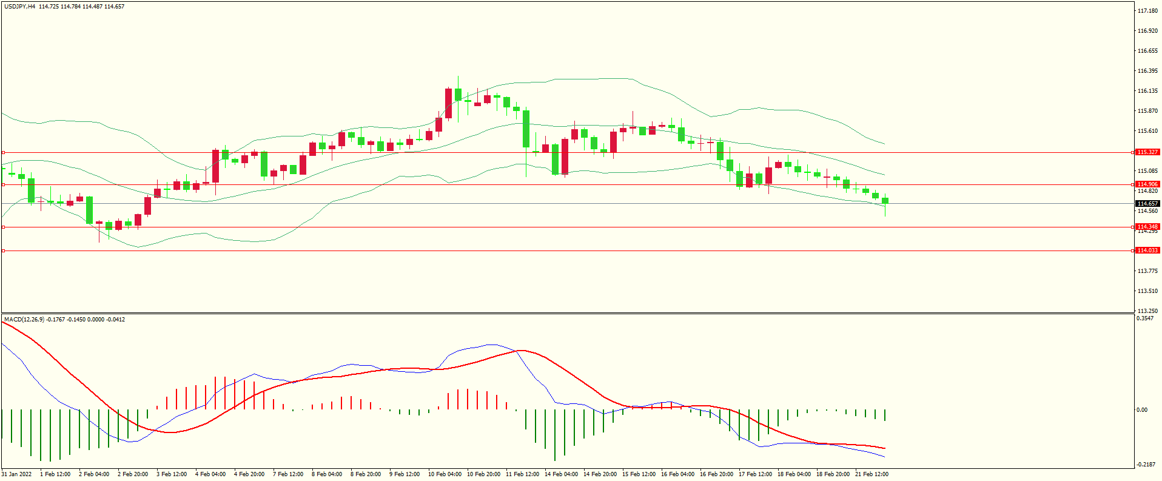Viewport: 1162px width, 481px height.
Task: Click the 3 Feb 12:00 time label
Action: pos(172,474)
